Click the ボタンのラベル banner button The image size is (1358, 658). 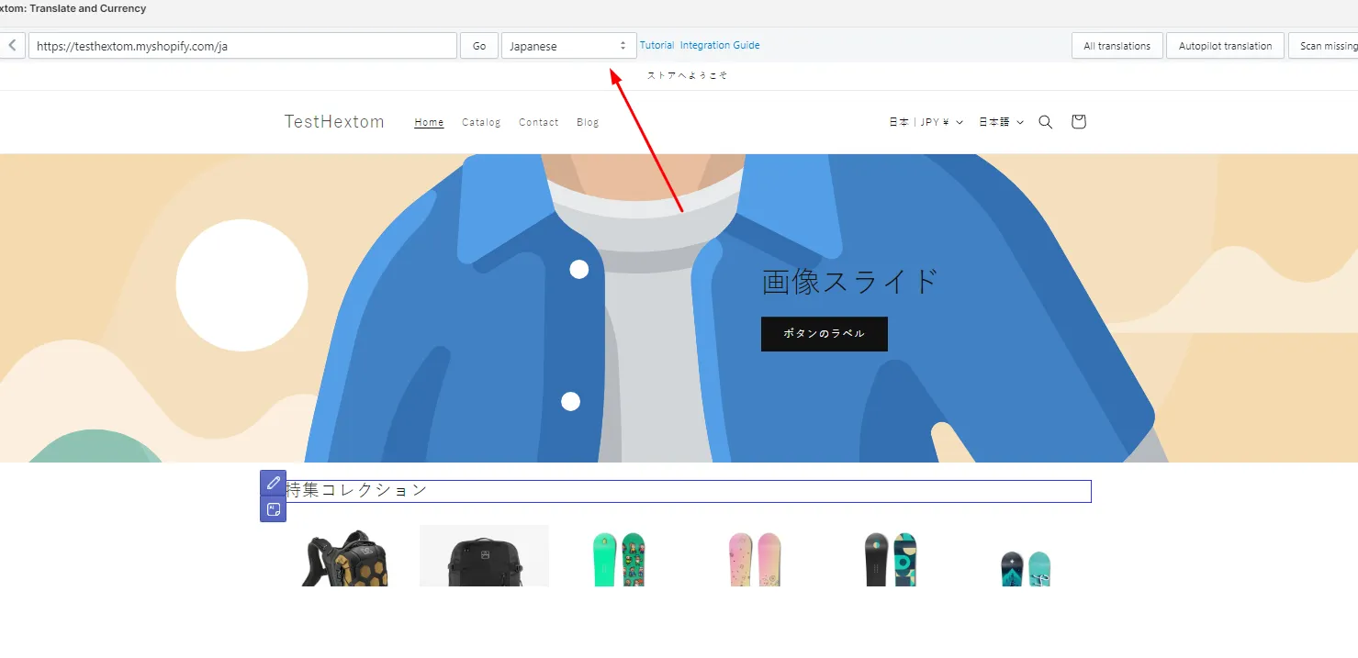tap(825, 334)
